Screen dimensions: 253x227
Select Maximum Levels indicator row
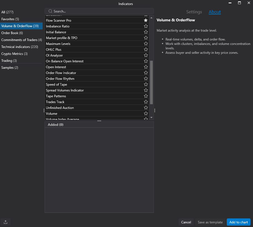pyautogui.click(x=97, y=44)
